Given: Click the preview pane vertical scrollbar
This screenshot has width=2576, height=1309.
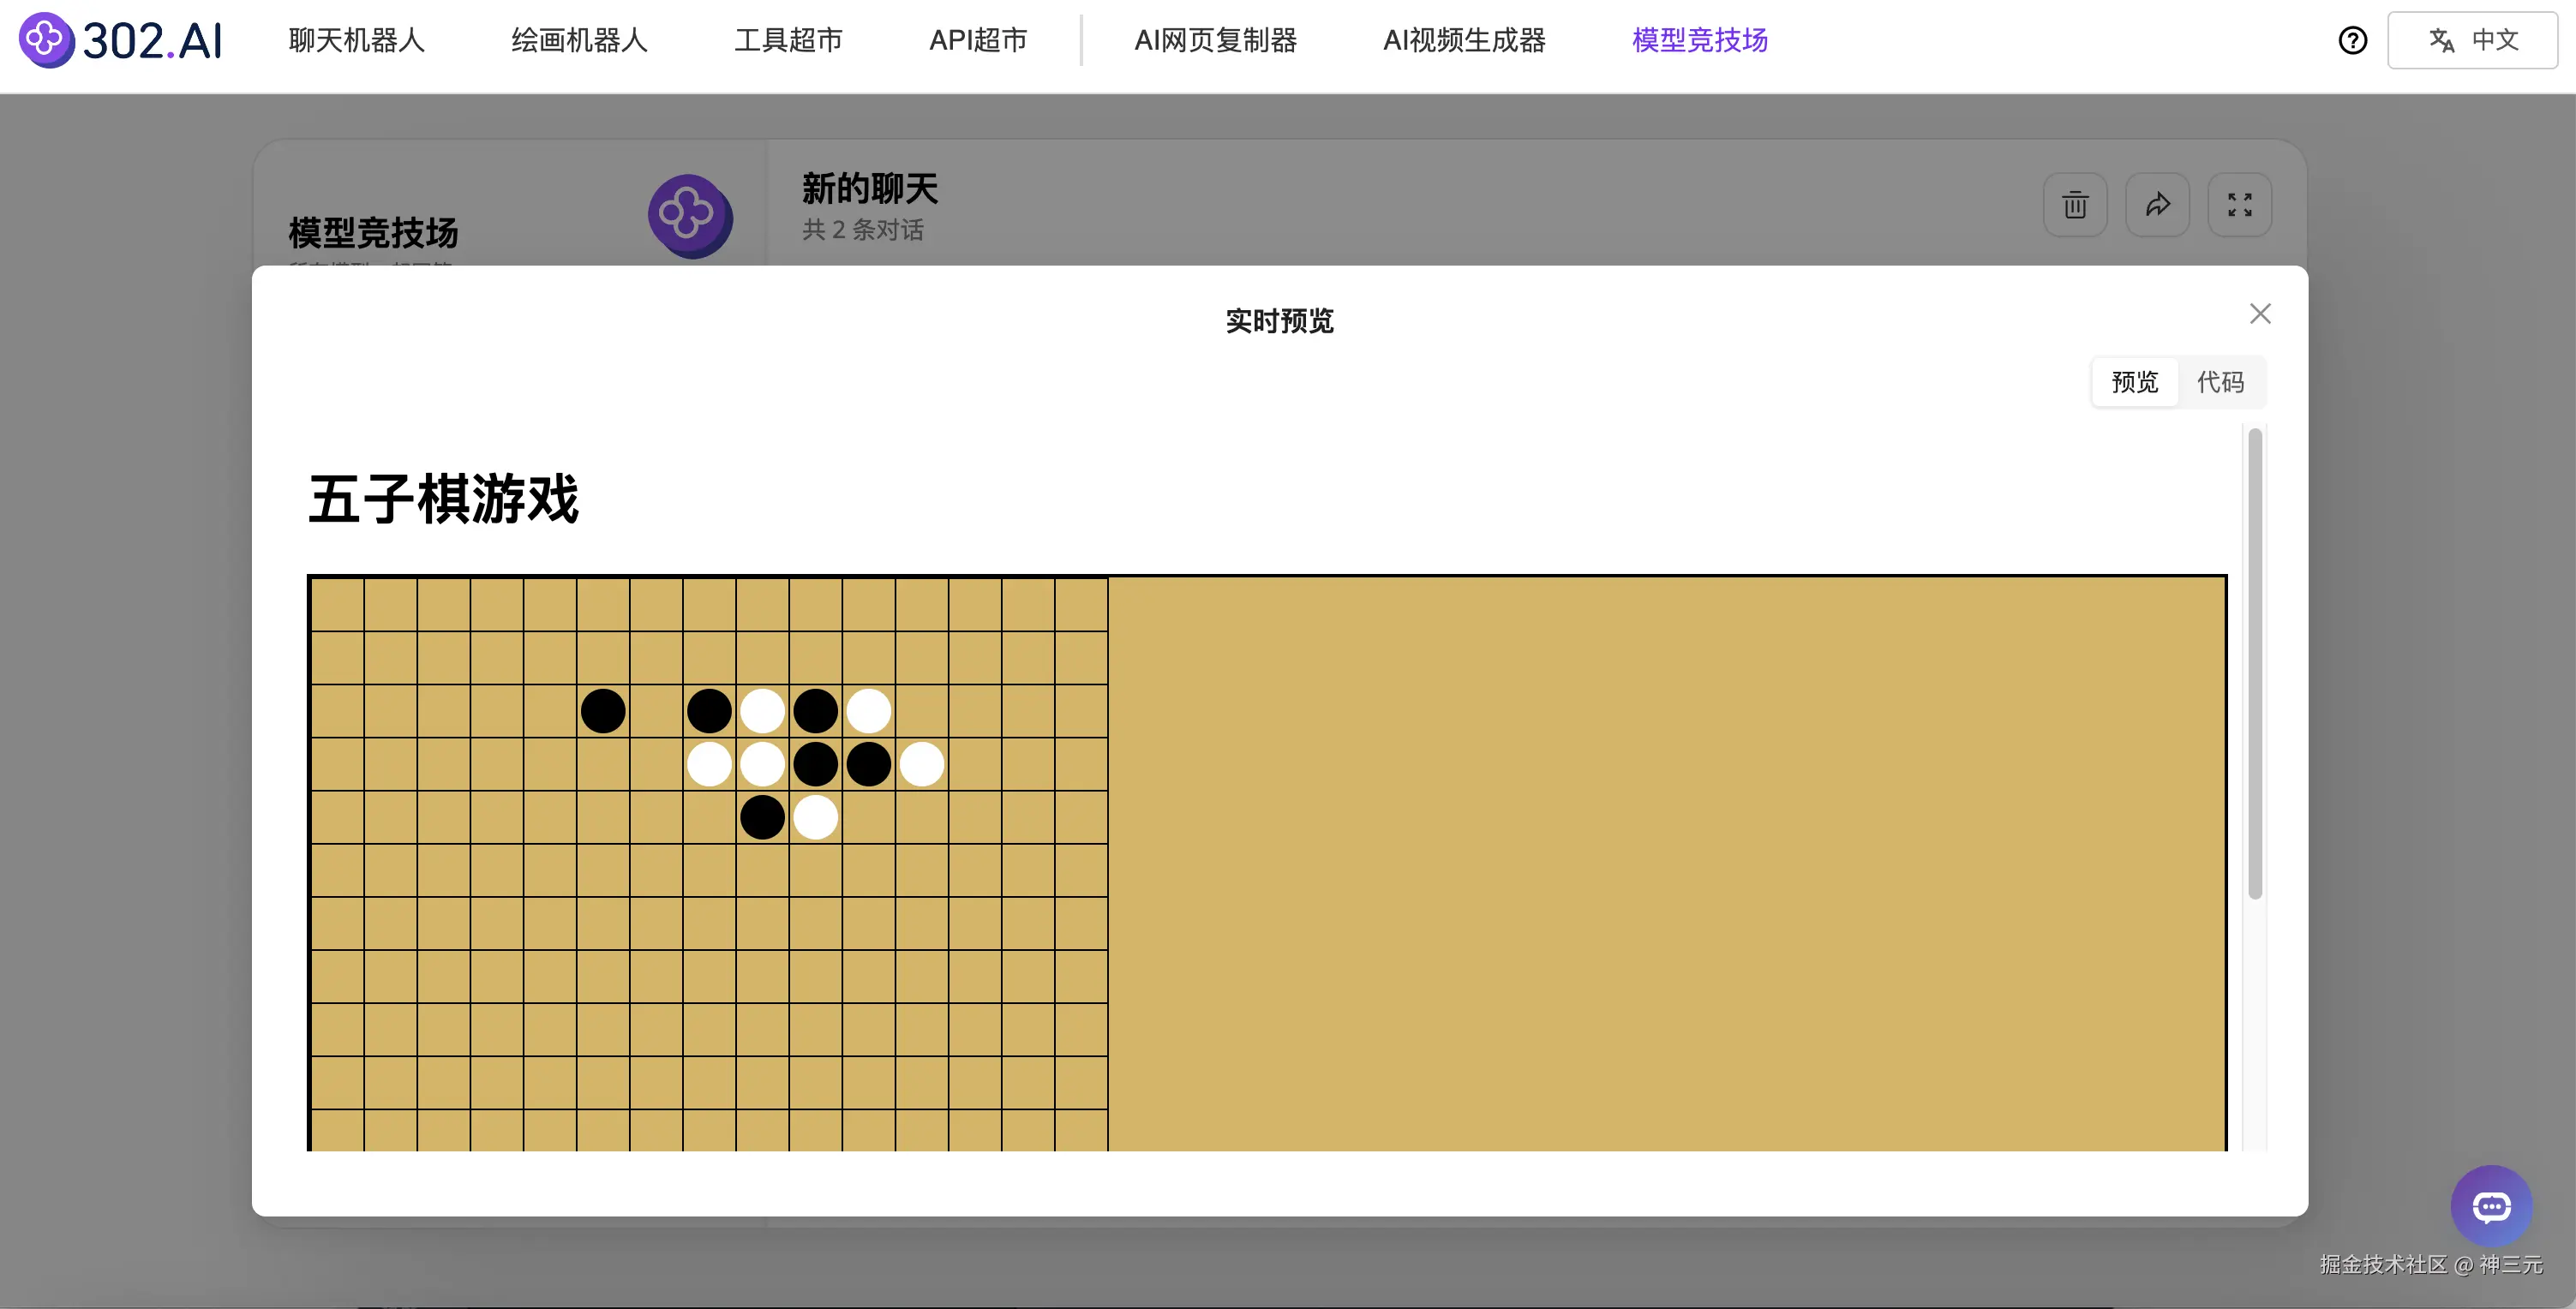Looking at the screenshot, I should tap(2254, 664).
